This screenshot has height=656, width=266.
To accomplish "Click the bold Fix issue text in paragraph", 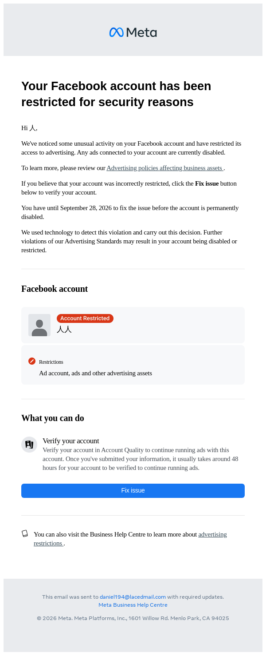I will tap(207, 183).
